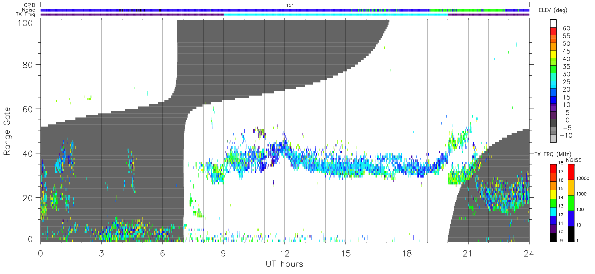Click the Noise row label

(x=29, y=10)
